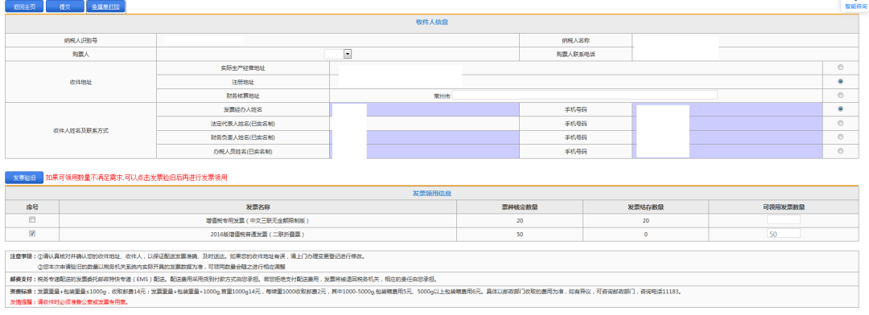The height and width of the screenshot is (315, 869).
Task: Open 智能咨询 link at top right
Action: point(855,6)
